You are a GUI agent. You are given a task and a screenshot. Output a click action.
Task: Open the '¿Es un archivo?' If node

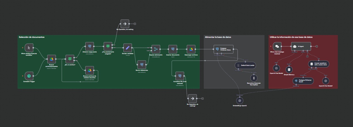(x=70, y=59)
